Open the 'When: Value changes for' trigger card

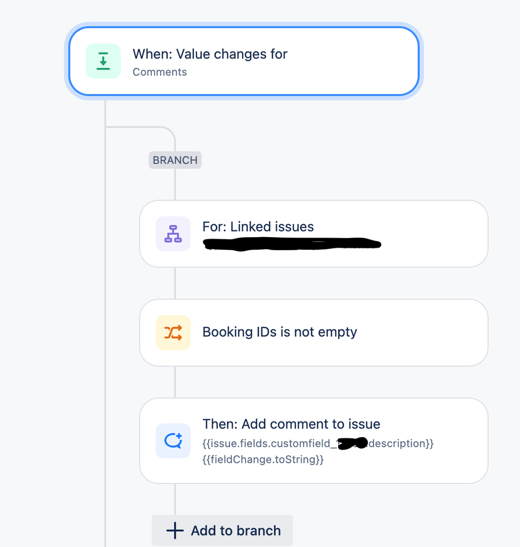[244, 61]
